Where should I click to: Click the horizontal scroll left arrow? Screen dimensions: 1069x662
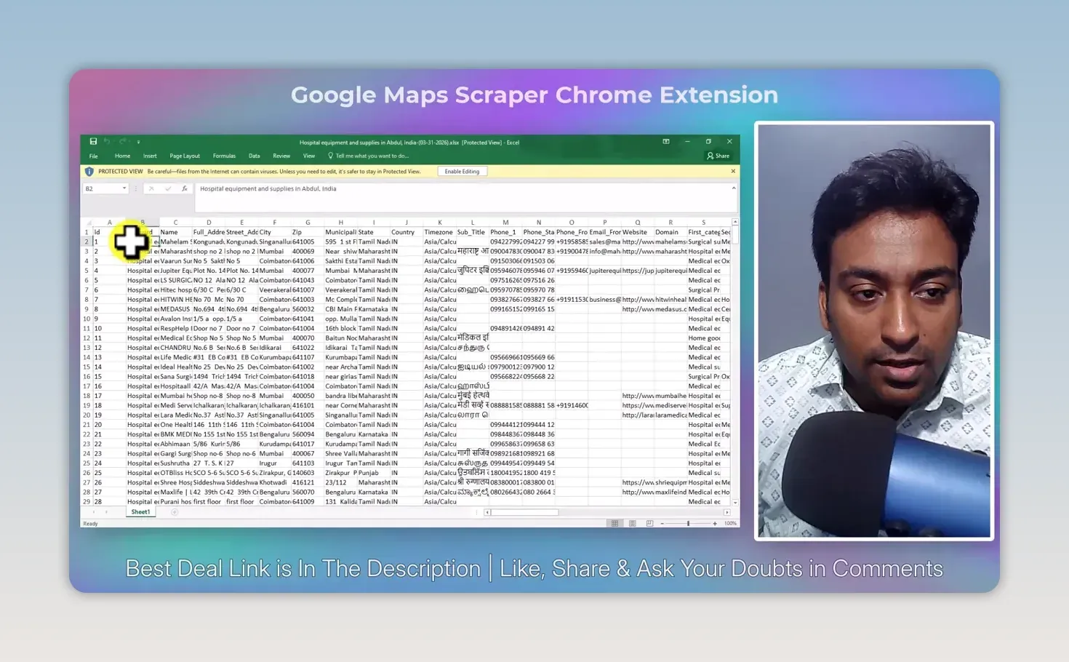click(488, 512)
